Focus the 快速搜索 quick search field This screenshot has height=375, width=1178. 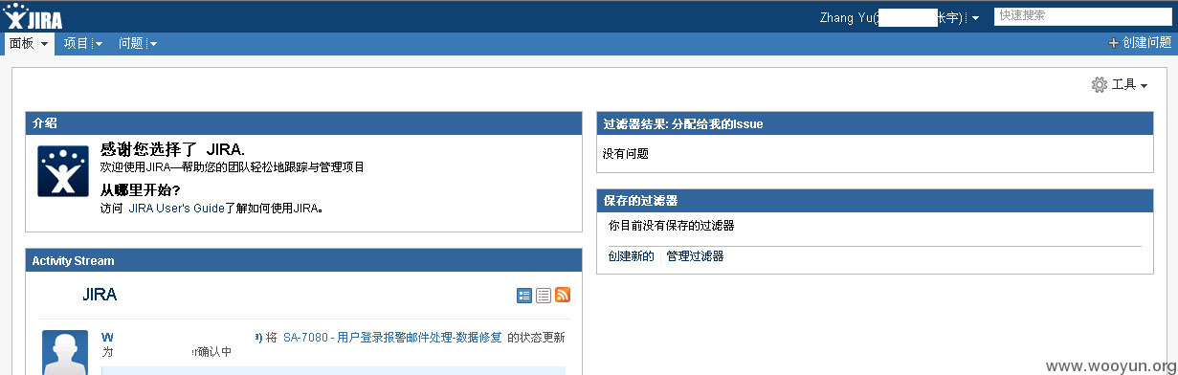(x=1081, y=16)
